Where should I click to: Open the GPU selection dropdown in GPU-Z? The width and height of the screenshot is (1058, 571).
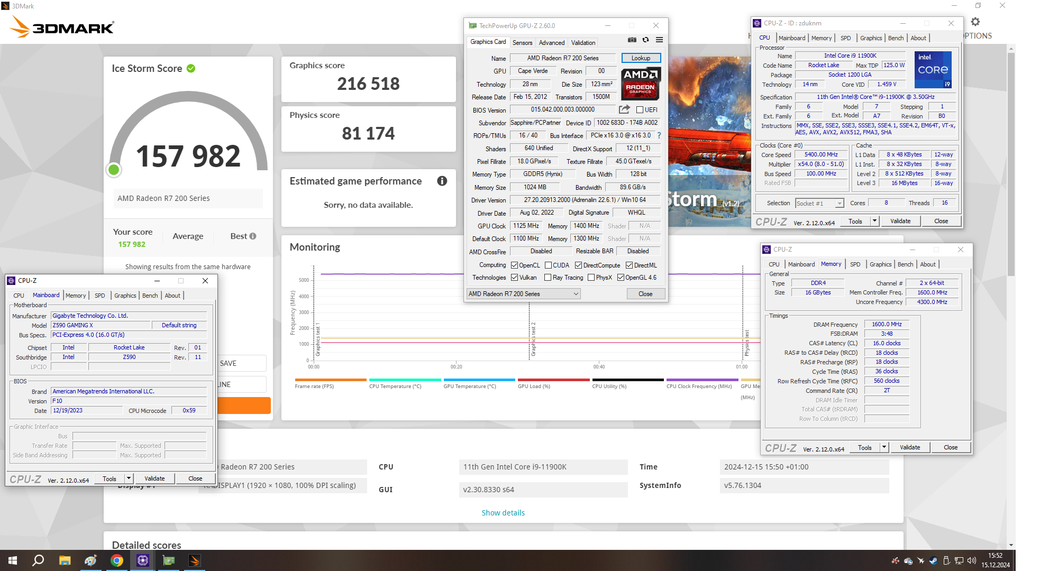pyautogui.click(x=523, y=294)
